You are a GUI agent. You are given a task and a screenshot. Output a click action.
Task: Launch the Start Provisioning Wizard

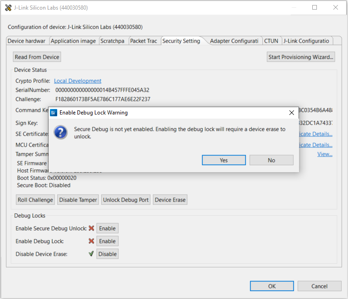tap(301, 57)
